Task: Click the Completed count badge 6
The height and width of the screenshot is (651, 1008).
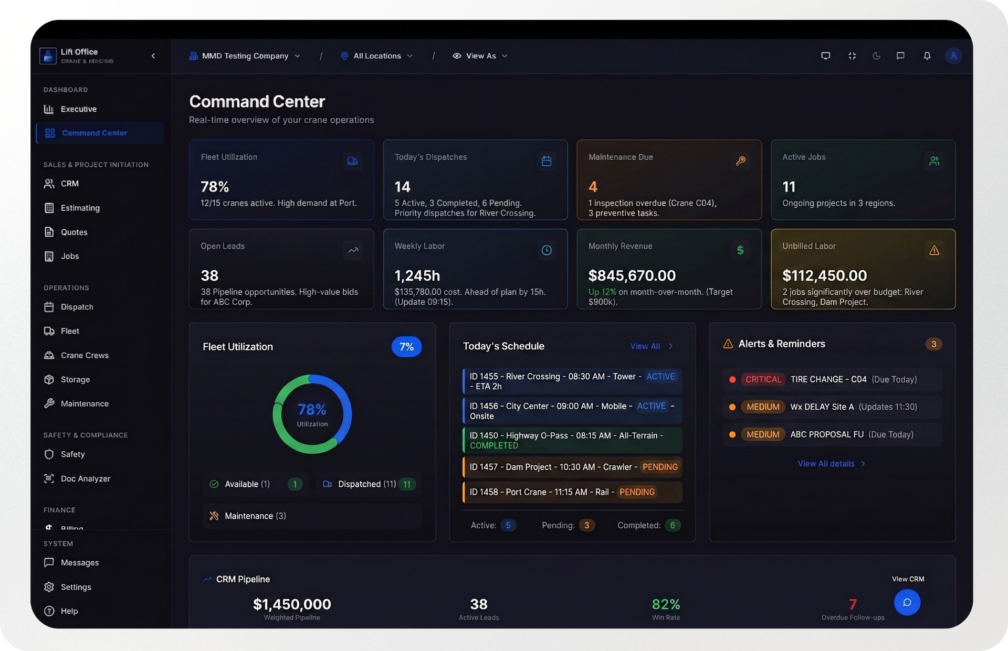Action: (673, 525)
